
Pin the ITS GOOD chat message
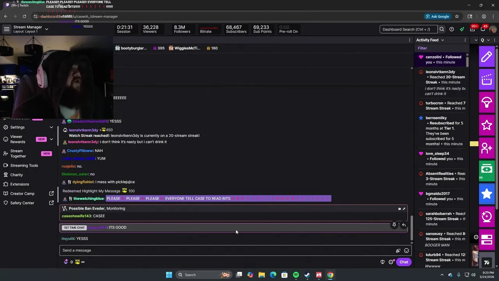[394, 225]
